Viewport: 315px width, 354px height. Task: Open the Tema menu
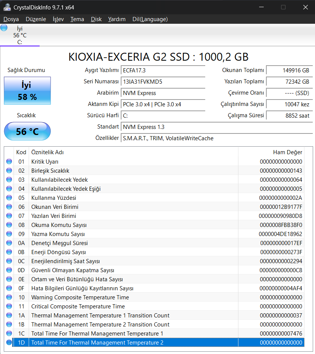[x=77, y=19]
